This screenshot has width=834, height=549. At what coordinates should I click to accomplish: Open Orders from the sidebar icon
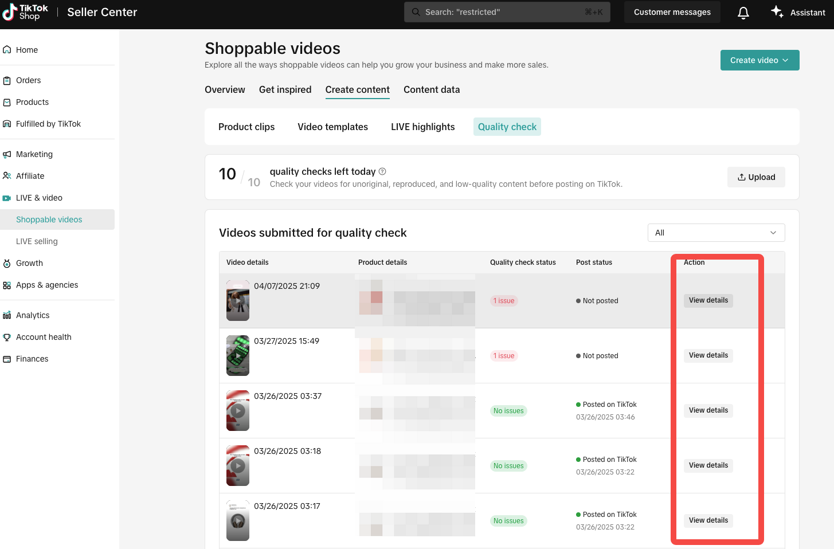(7, 80)
